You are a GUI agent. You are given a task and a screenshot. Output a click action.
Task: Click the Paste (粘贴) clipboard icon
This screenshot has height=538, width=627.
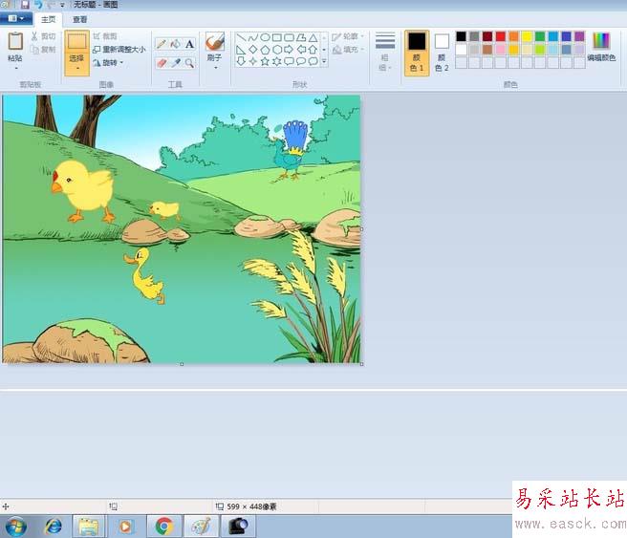tap(15, 41)
